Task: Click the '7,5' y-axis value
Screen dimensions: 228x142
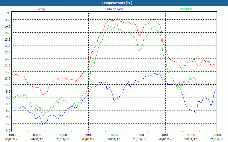Action: point(8,117)
